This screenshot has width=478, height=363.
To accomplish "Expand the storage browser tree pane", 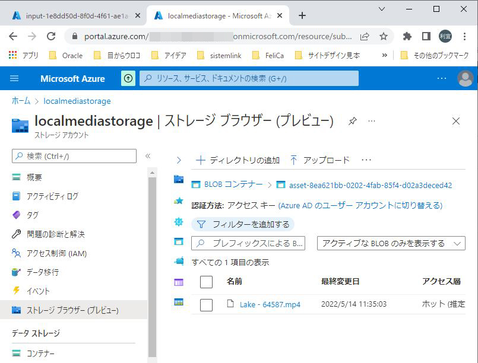I will (179, 160).
